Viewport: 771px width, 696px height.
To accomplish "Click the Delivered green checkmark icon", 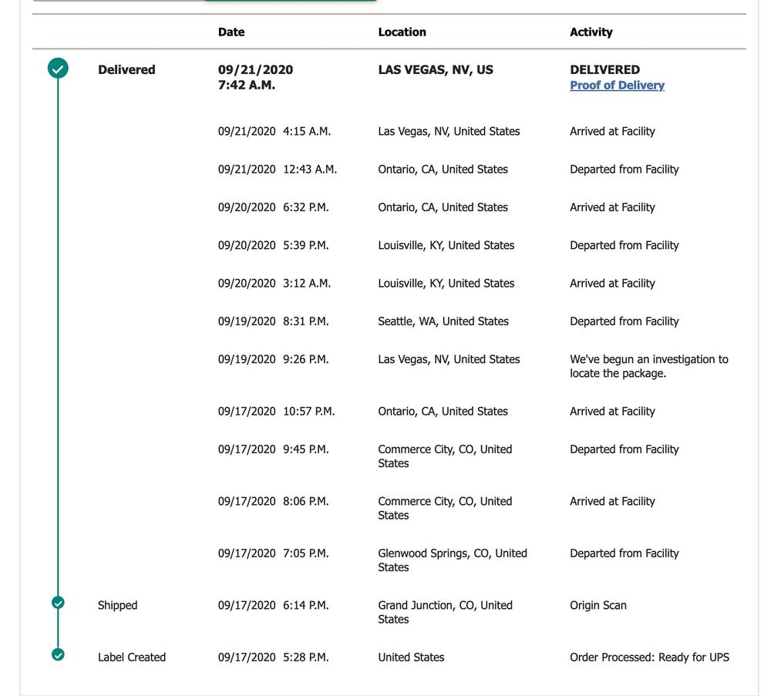I will pyautogui.click(x=58, y=69).
